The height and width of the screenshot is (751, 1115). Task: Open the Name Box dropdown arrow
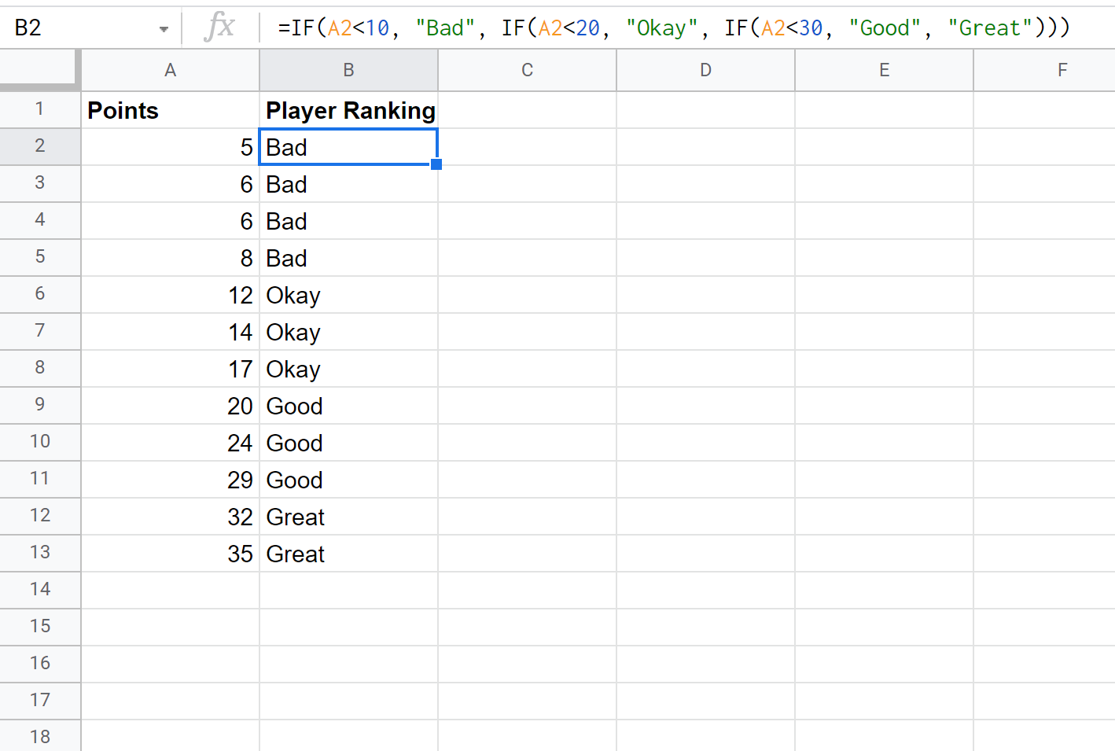click(x=164, y=29)
